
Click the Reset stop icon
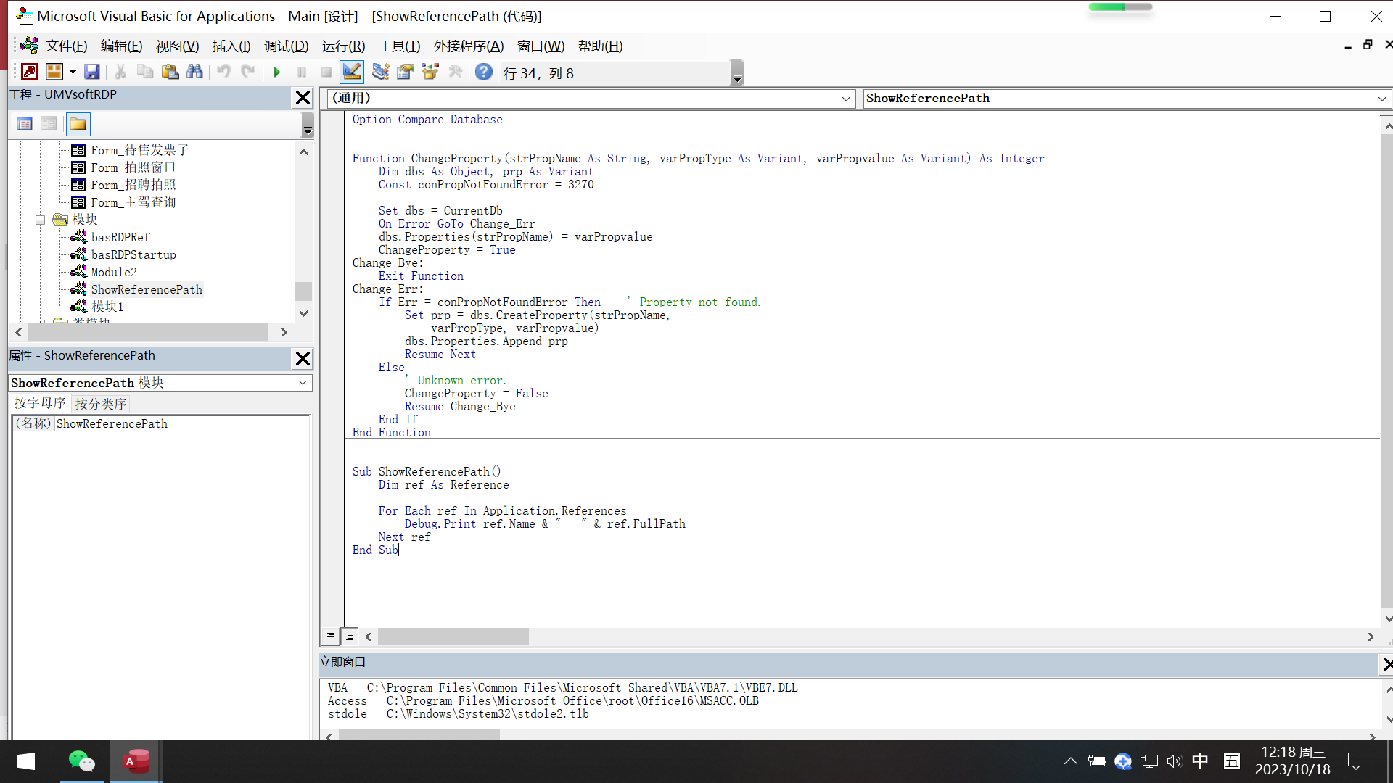click(326, 72)
